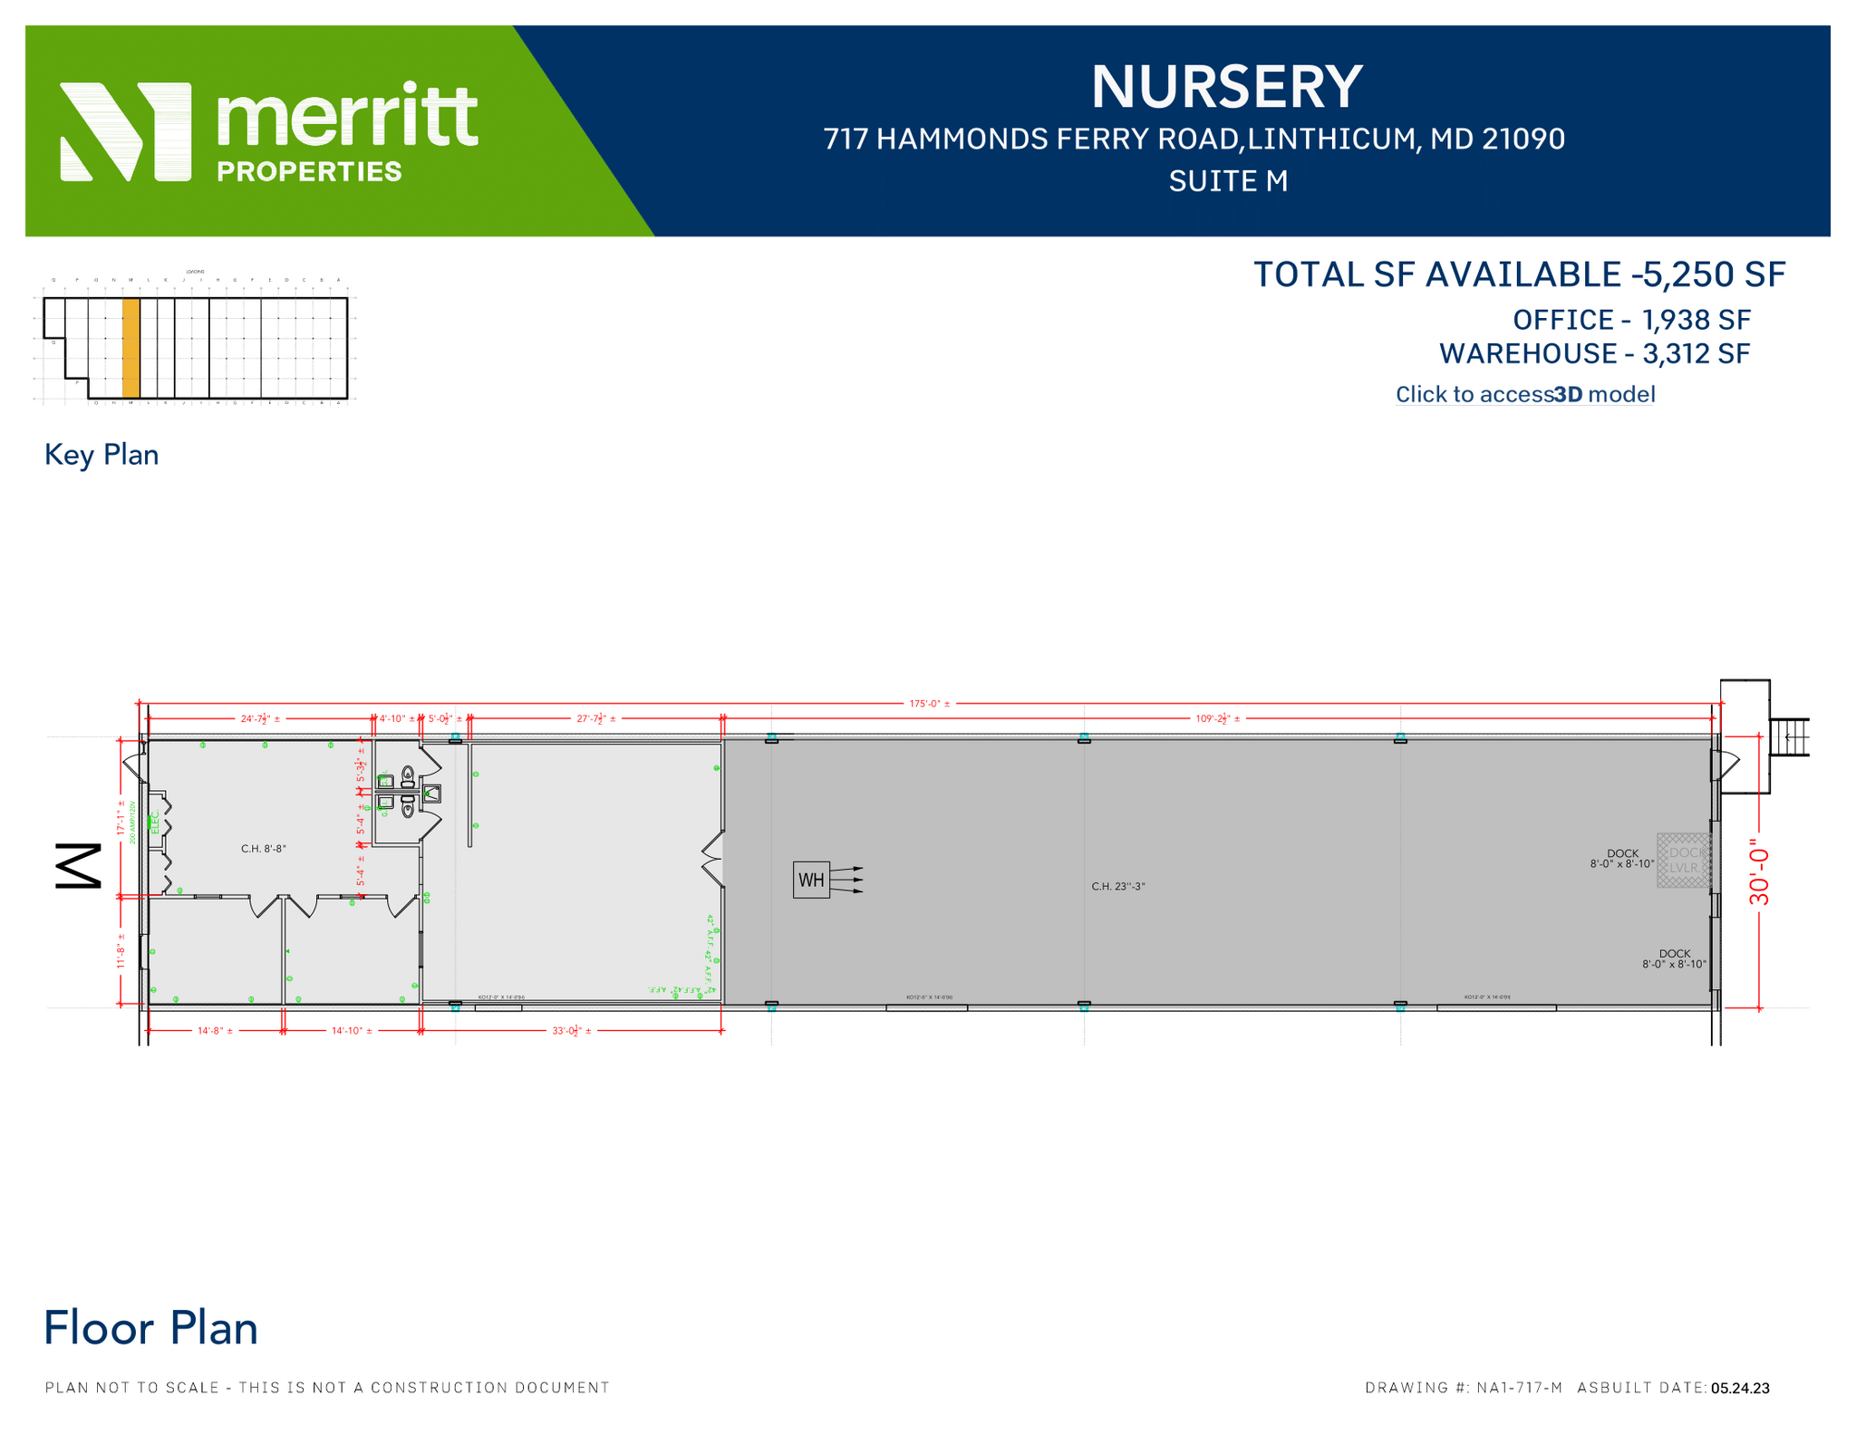Click the 'OFFICE - 1,938 SF' line
Image resolution: width=1856 pixels, height=1434 pixels.
click(1631, 320)
